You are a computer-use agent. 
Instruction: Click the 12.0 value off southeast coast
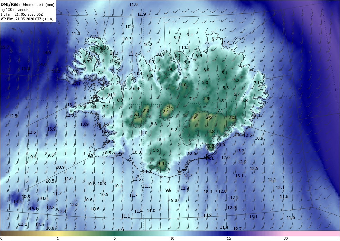click(x=225, y=158)
